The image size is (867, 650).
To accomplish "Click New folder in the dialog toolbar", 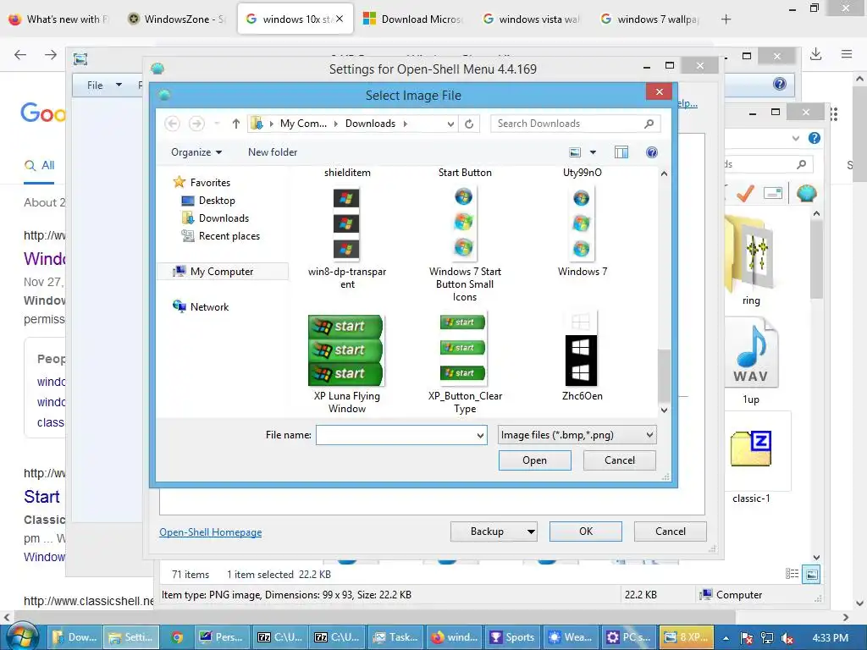I will pyautogui.click(x=273, y=152).
